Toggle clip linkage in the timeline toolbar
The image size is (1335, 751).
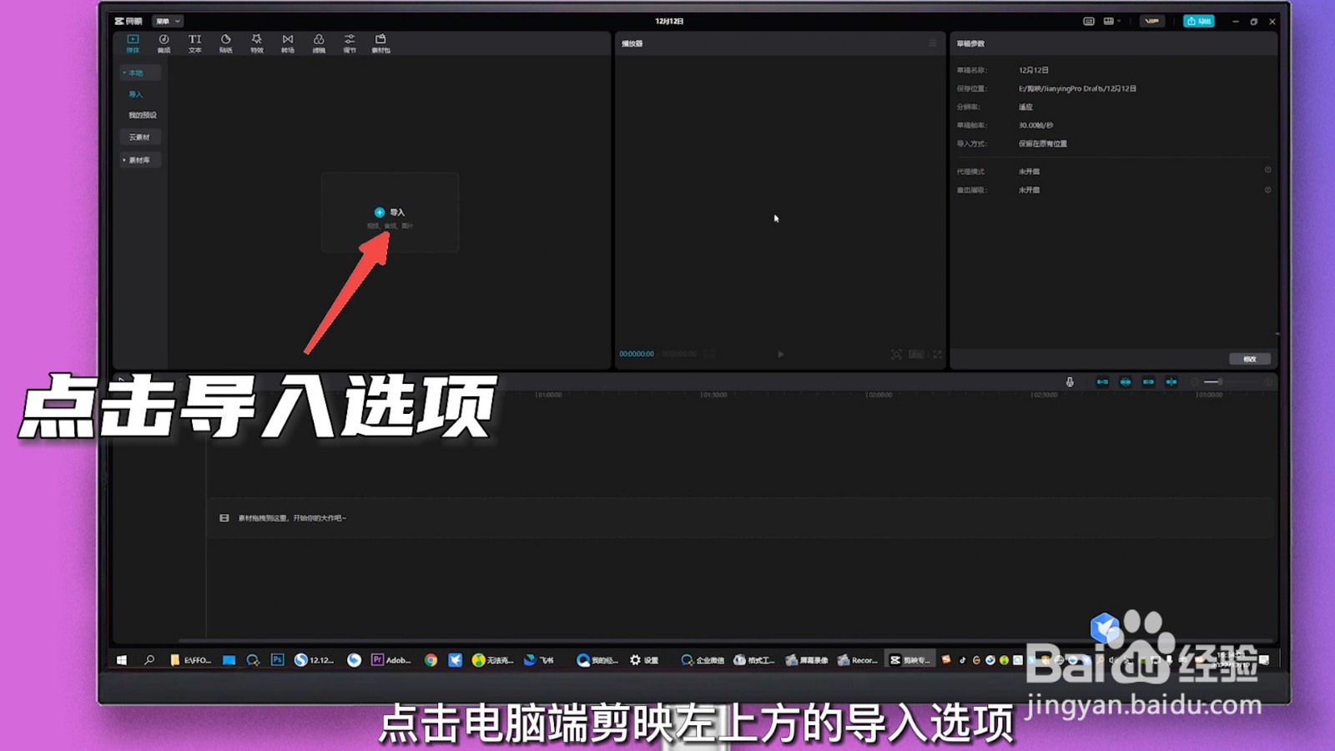click(1147, 381)
